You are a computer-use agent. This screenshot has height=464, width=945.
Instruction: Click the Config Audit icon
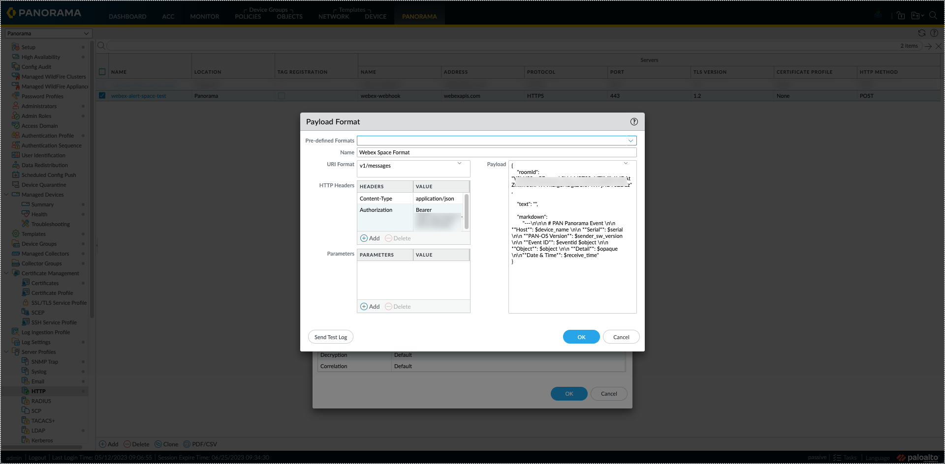[x=16, y=67]
